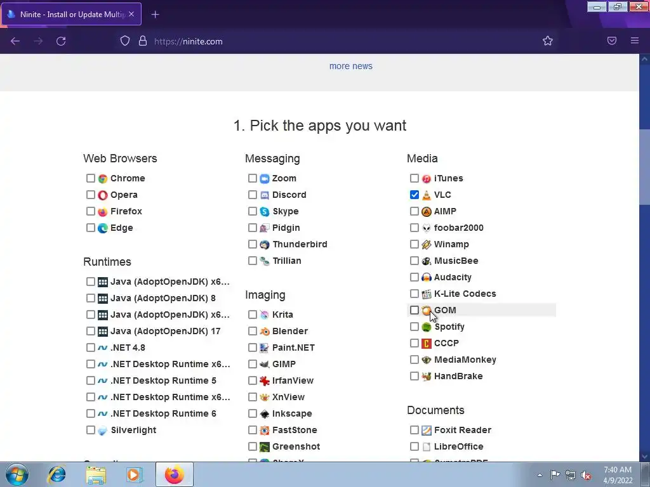This screenshot has height=487, width=650.
Task: Click the VLC cone icon
Action: [426, 195]
